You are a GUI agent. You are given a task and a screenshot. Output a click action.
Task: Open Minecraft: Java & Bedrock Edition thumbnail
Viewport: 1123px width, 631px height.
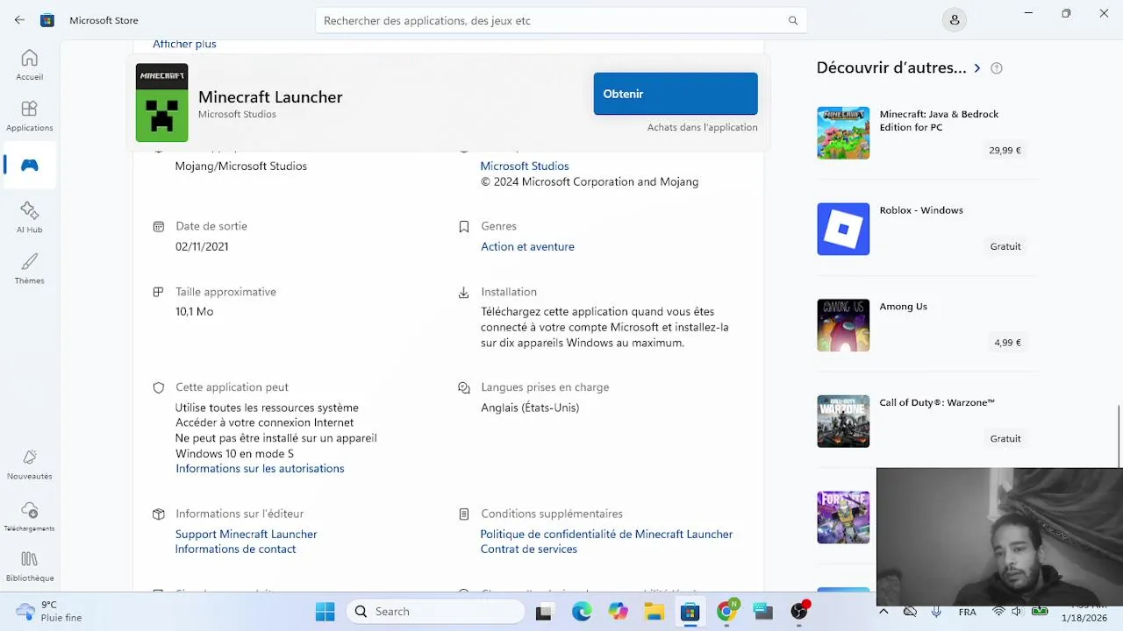[843, 132]
